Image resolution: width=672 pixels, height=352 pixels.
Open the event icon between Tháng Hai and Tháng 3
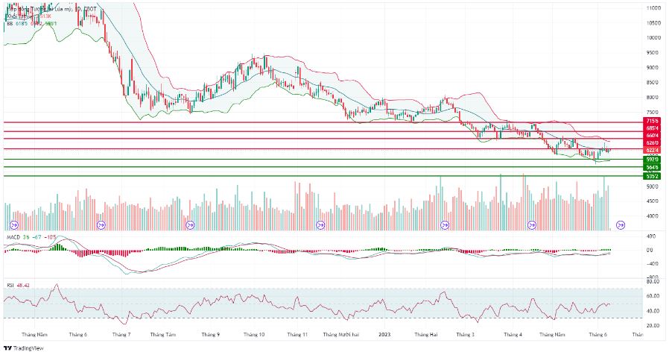pyautogui.click(x=445, y=224)
